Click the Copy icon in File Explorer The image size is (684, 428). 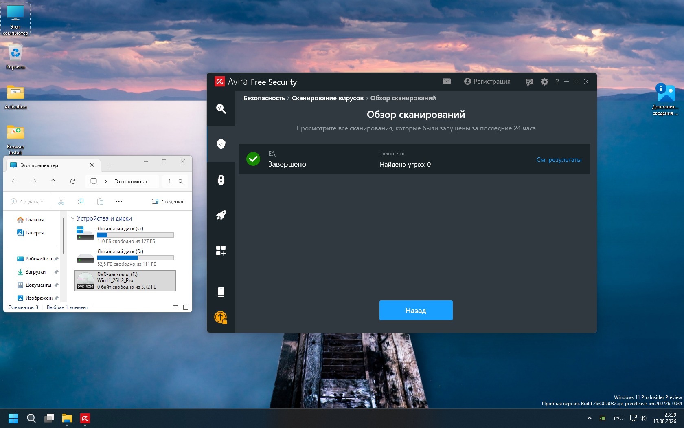pos(81,201)
